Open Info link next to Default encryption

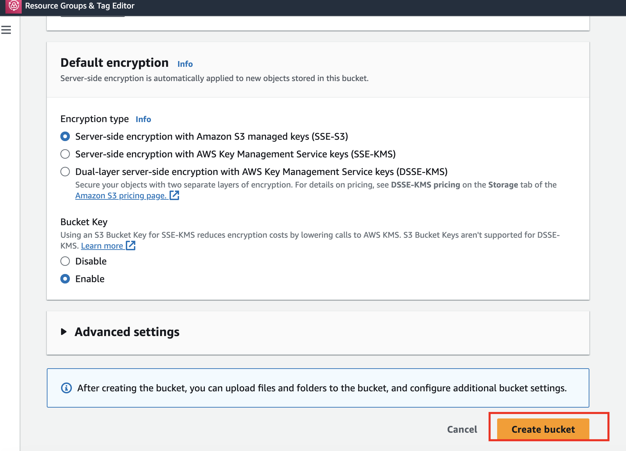(185, 64)
